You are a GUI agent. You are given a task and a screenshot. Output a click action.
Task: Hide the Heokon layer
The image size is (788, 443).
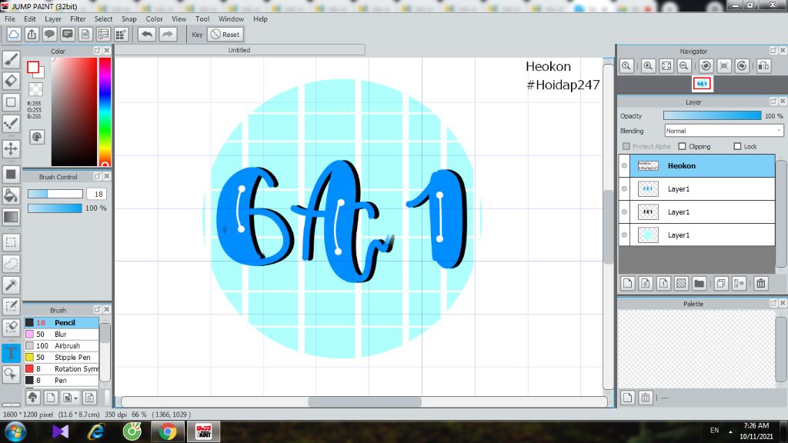pos(624,166)
